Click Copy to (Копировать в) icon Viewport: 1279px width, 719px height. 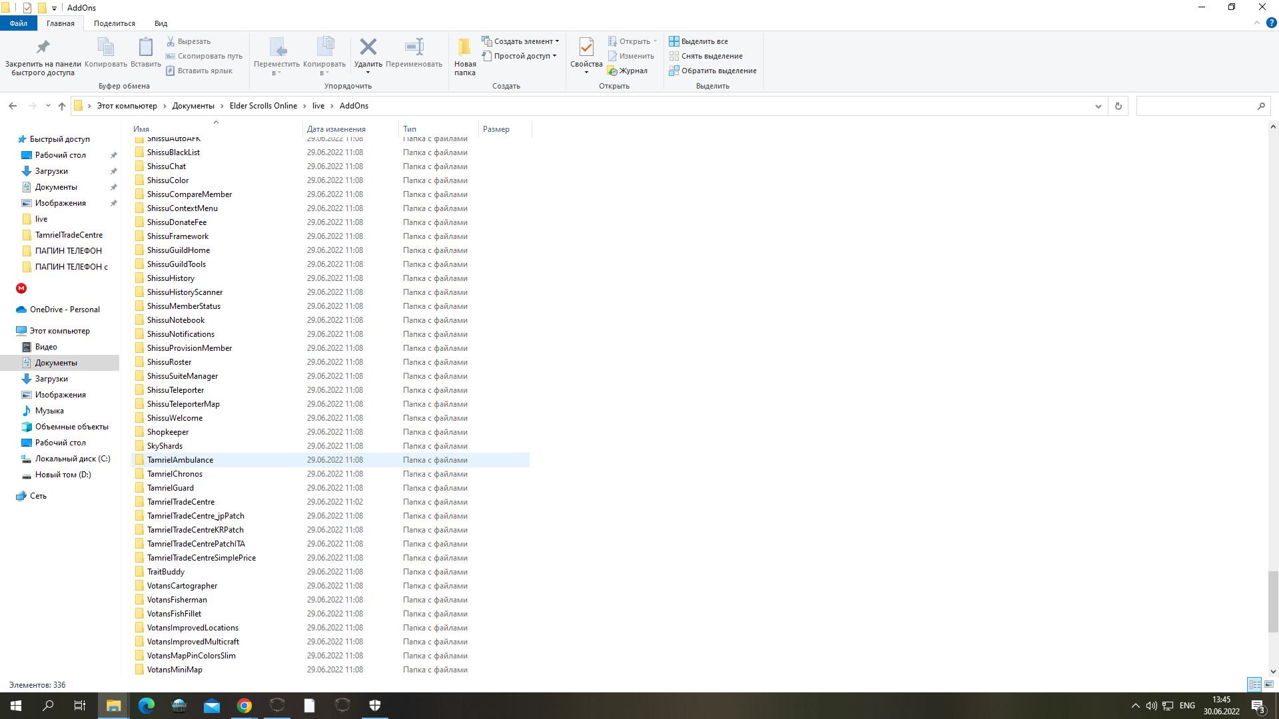tap(324, 47)
